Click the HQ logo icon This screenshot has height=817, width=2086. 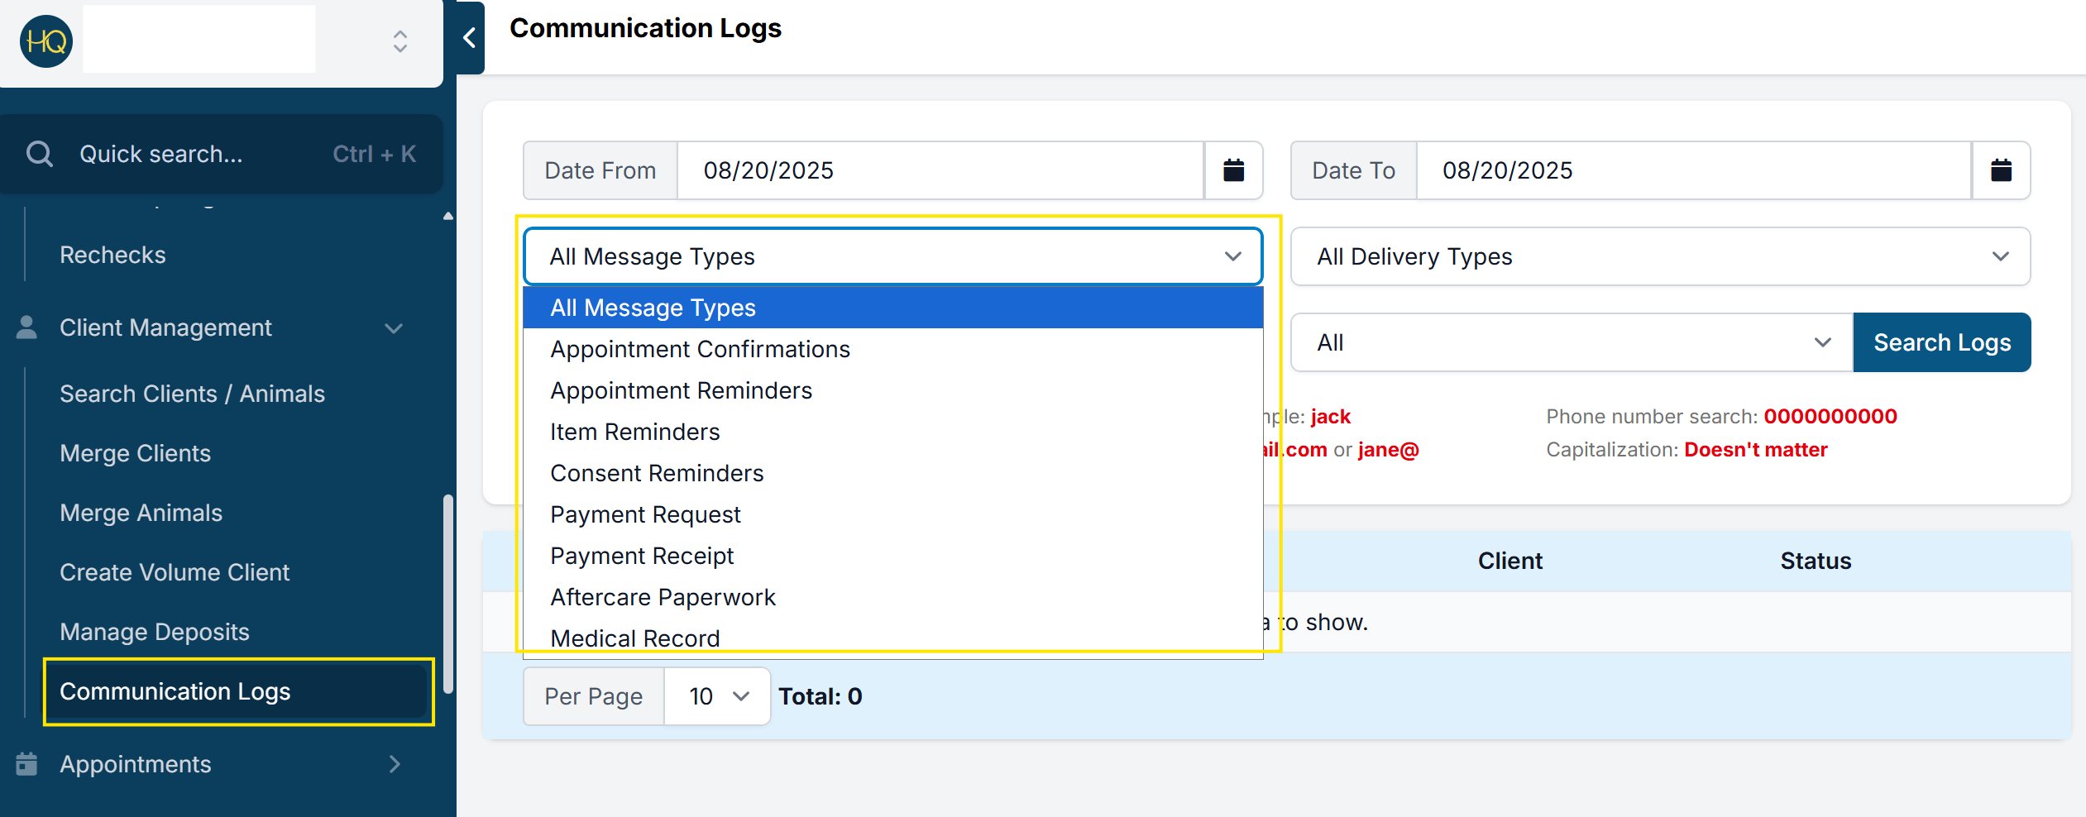pos(46,41)
